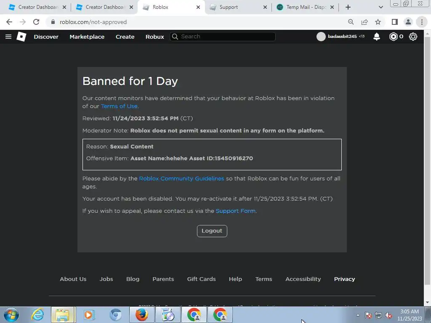Show hidden tray icons arrow

click(x=358, y=315)
